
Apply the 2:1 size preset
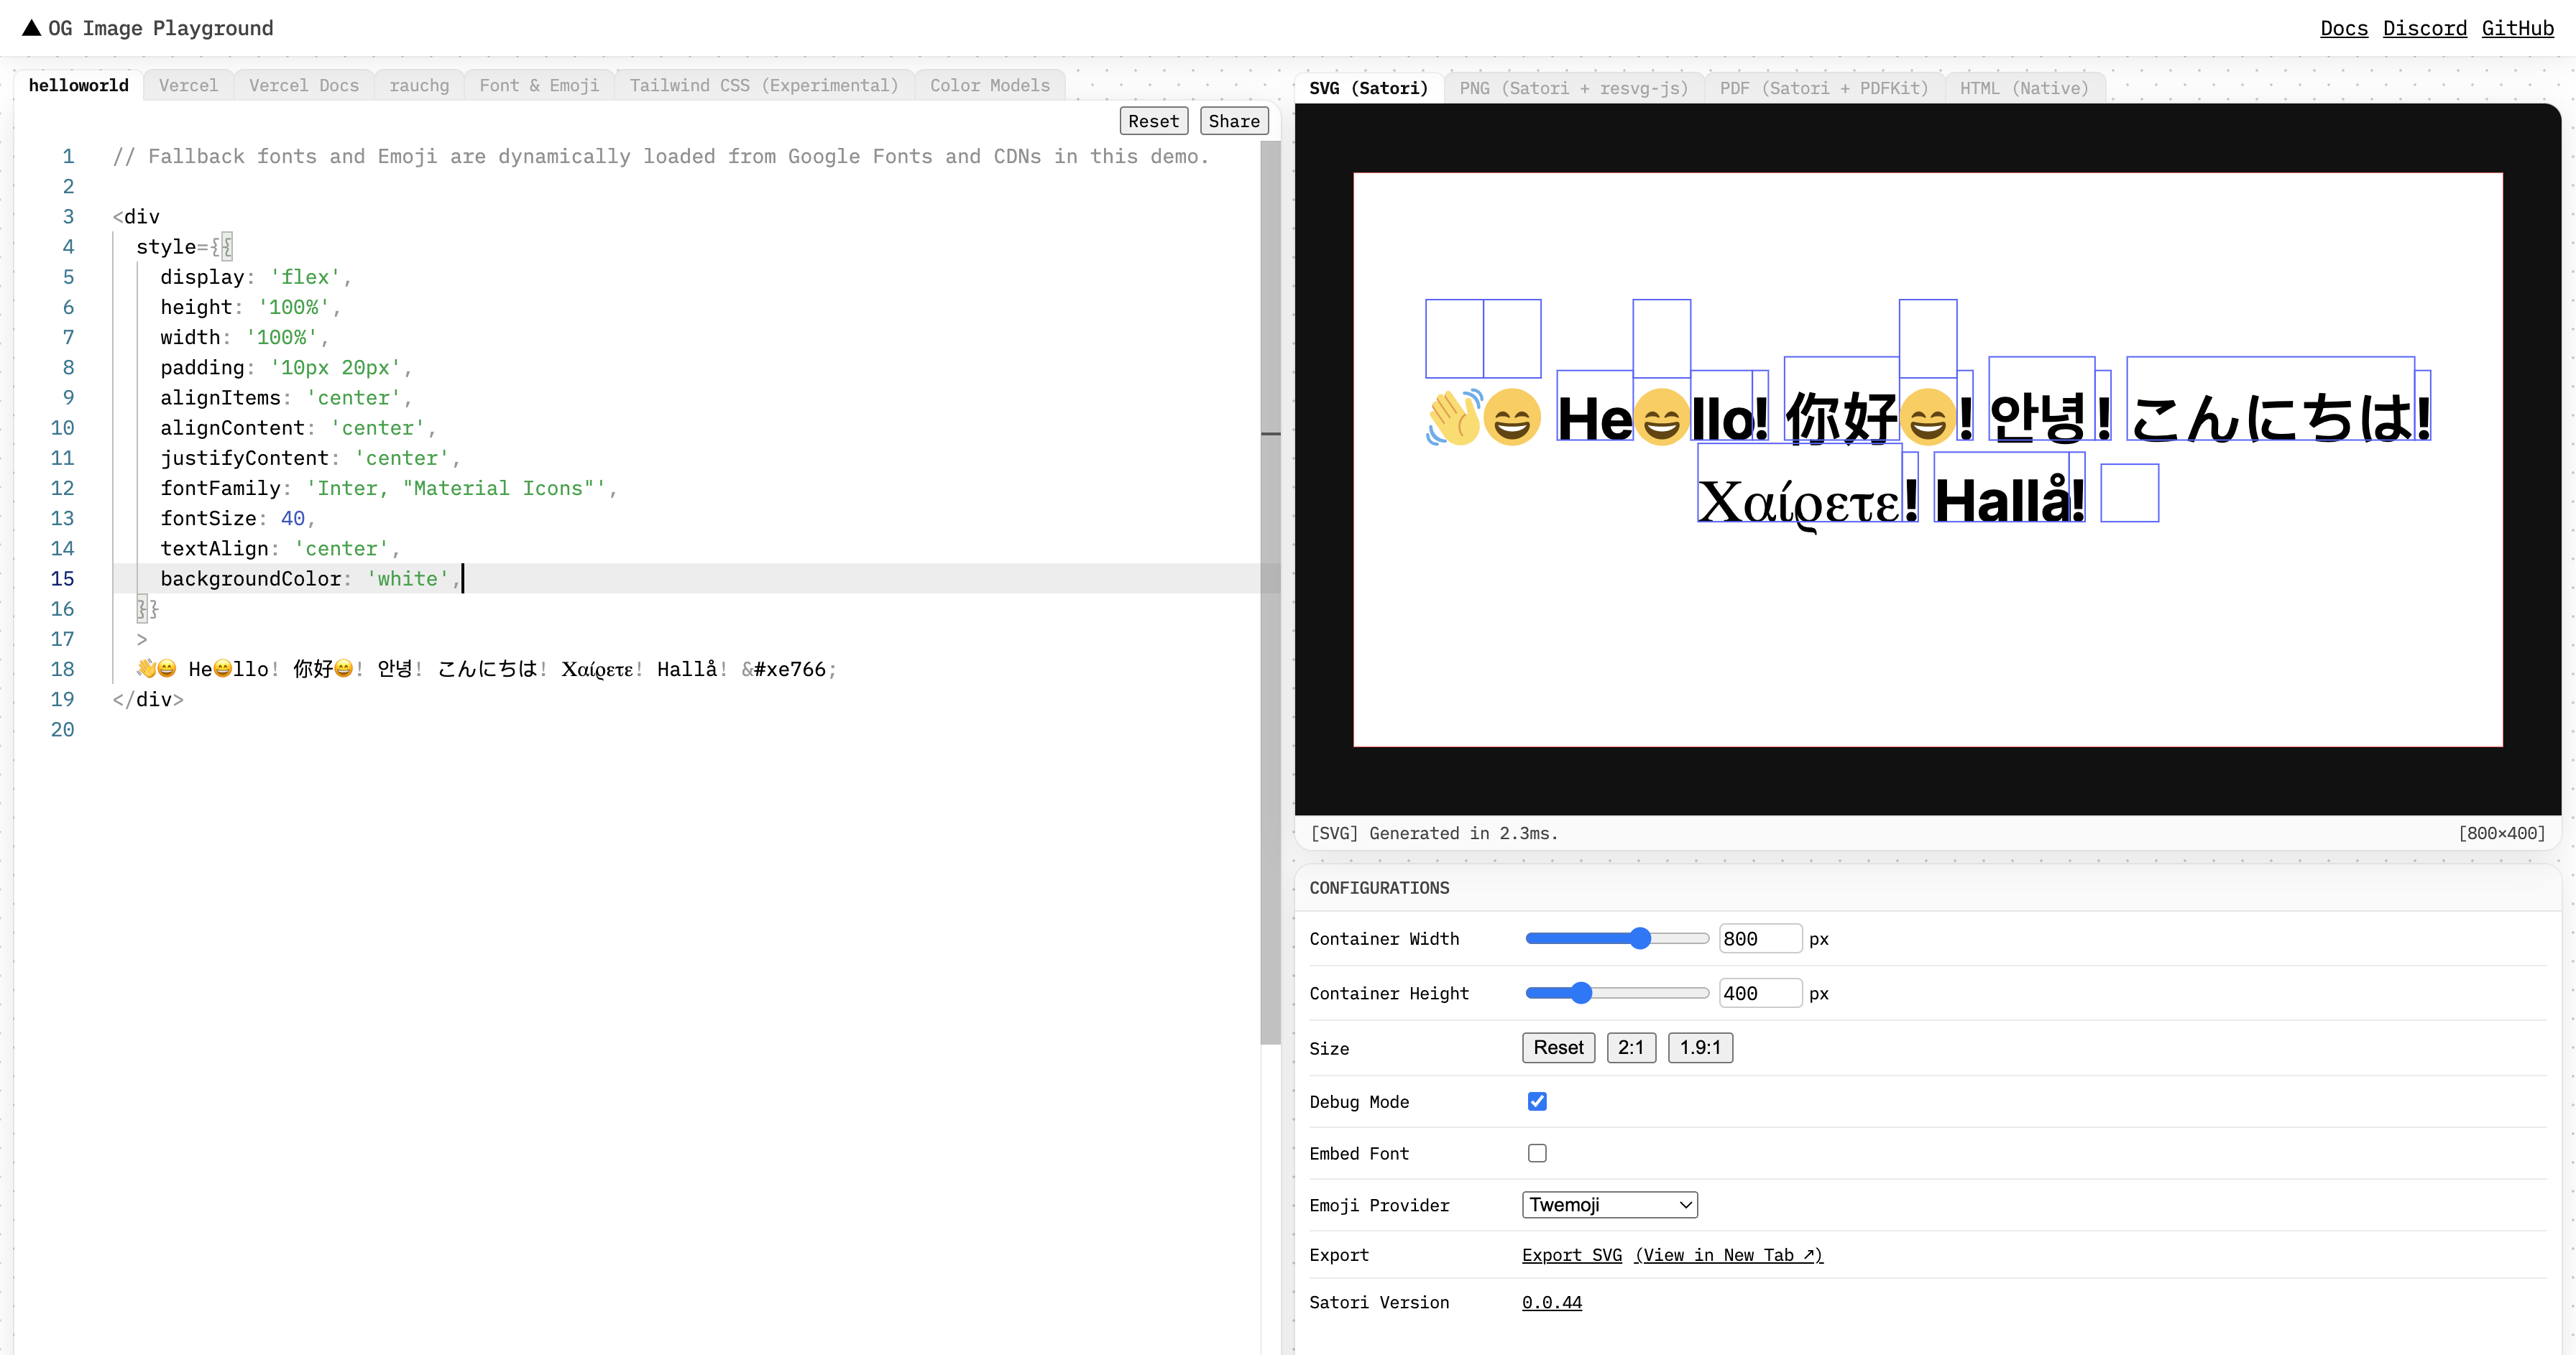(1631, 1048)
